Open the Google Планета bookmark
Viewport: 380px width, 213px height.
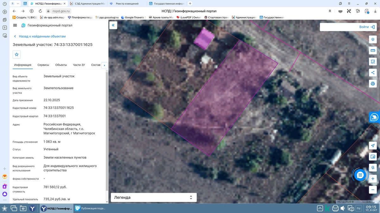[133, 17]
